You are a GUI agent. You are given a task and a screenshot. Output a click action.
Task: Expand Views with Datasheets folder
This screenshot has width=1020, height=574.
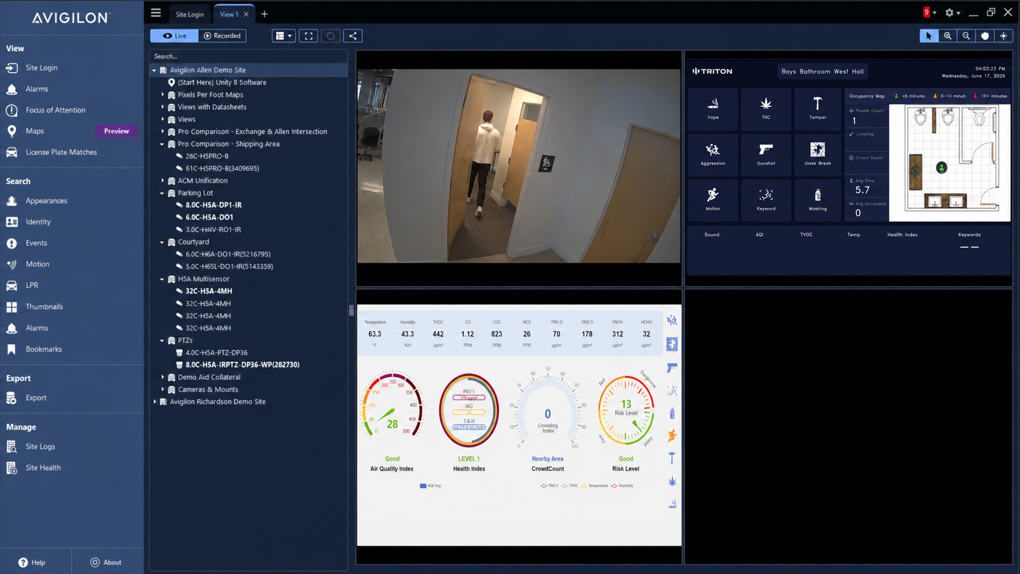[x=163, y=107]
